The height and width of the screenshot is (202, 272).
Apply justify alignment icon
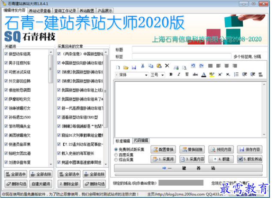click(210, 65)
